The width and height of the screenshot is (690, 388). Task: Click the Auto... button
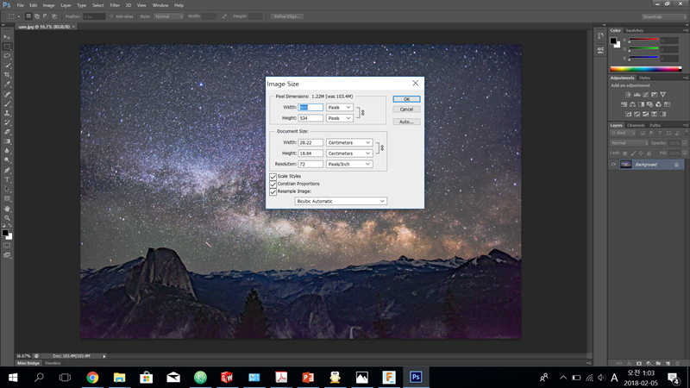coord(406,122)
